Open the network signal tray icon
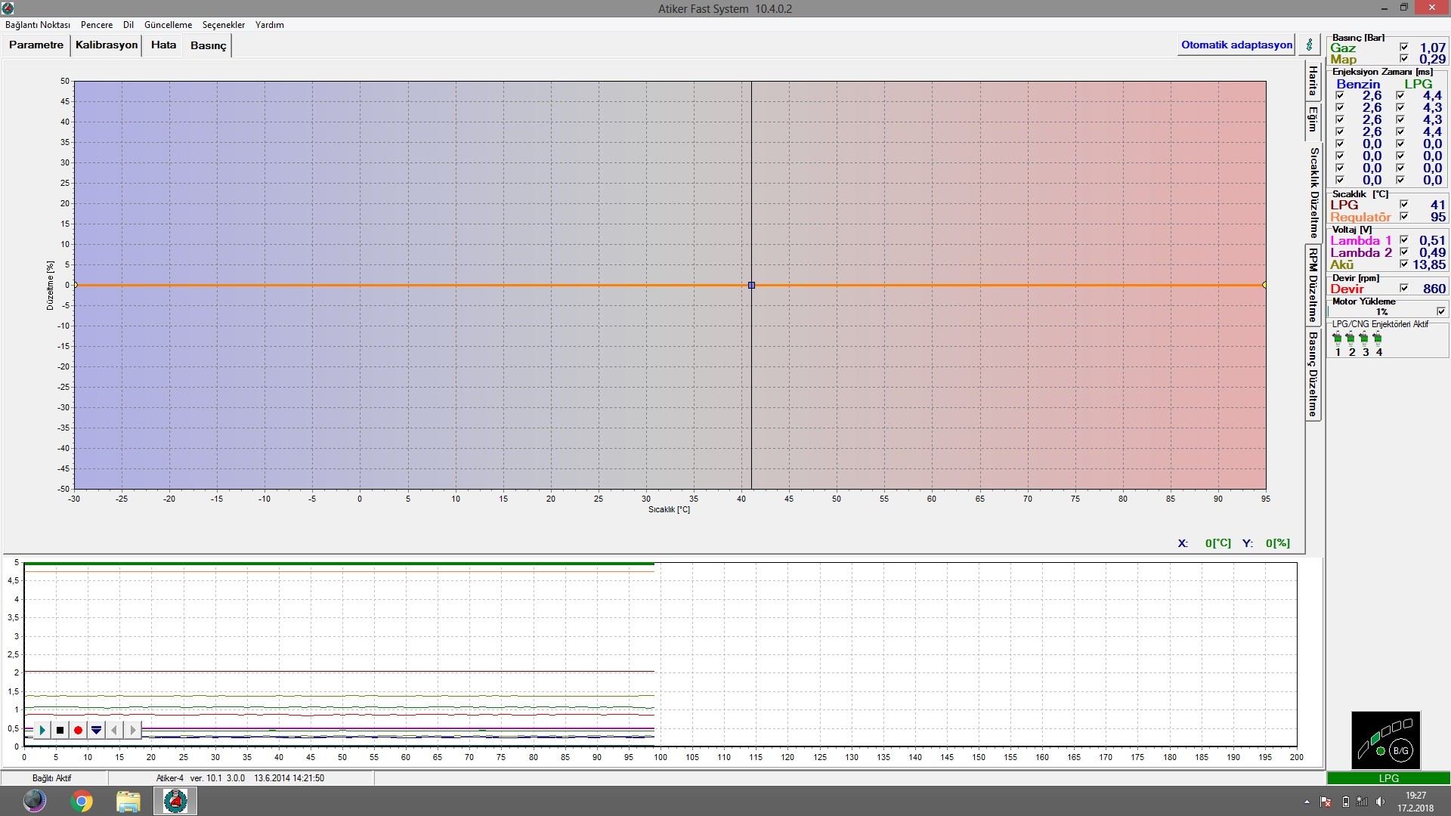The image size is (1451, 816). coord(1363,802)
